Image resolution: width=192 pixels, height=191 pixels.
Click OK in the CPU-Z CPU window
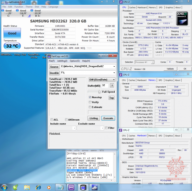coord(185,69)
